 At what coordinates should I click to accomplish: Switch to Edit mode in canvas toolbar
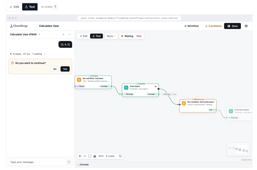(83, 36)
